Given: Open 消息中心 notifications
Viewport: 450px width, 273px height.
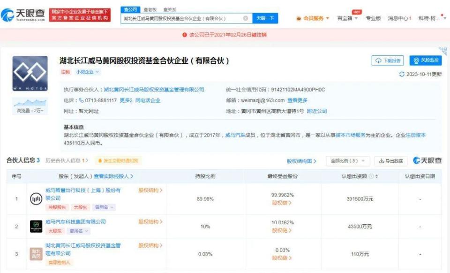Looking at the screenshot, I should (x=399, y=18).
